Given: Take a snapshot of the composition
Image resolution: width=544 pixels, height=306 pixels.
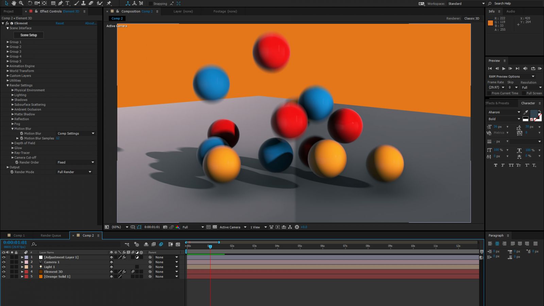Looking at the screenshot, I should coord(165,227).
